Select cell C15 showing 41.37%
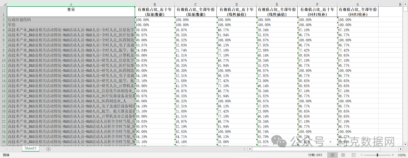 pyautogui.click(x=195, y=86)
